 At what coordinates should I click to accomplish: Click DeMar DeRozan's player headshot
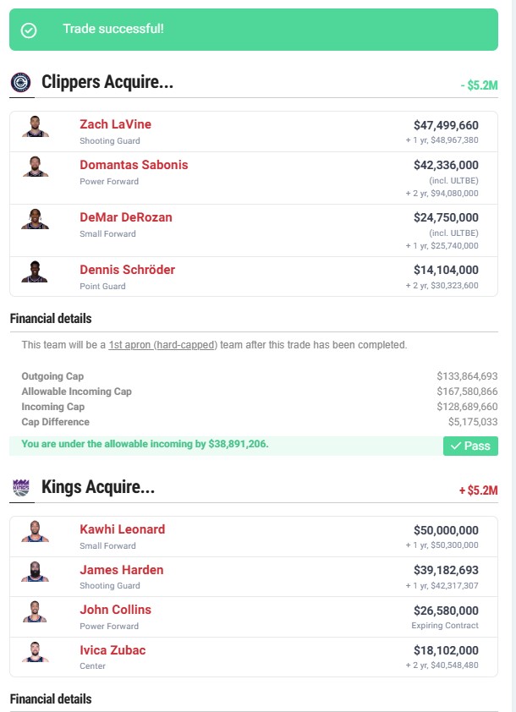coord(36,219)
